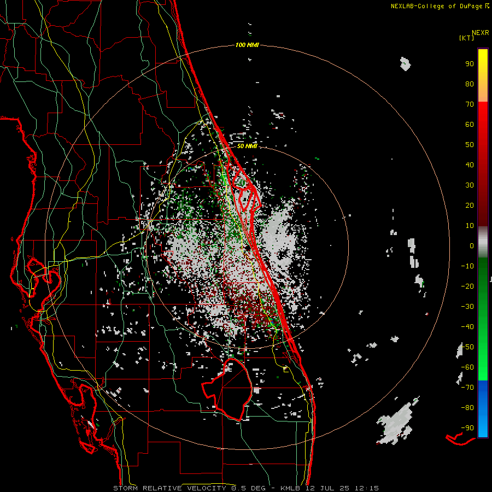
Task: Click the 90 value on the velocity scale
Action: click(x=470, y=64)
